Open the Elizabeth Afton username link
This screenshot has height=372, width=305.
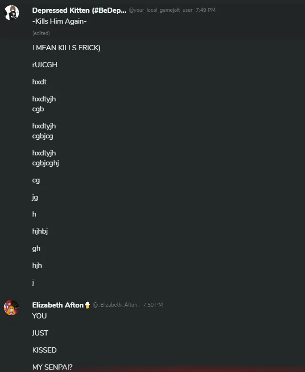tap(57, 305)
